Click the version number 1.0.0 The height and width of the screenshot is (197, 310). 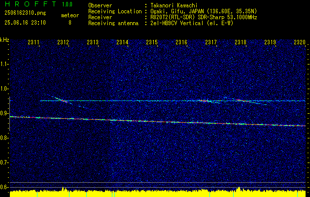(67, 4)
